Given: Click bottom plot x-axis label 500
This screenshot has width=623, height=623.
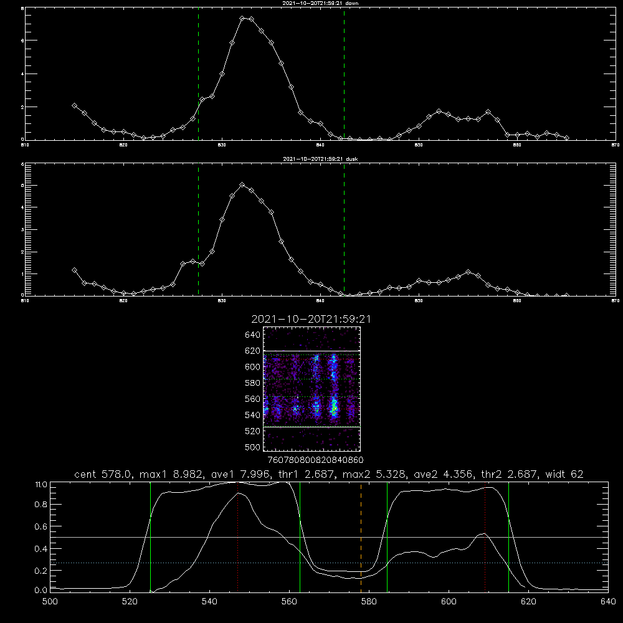Looking at the screenshot, I should [50, 602].
